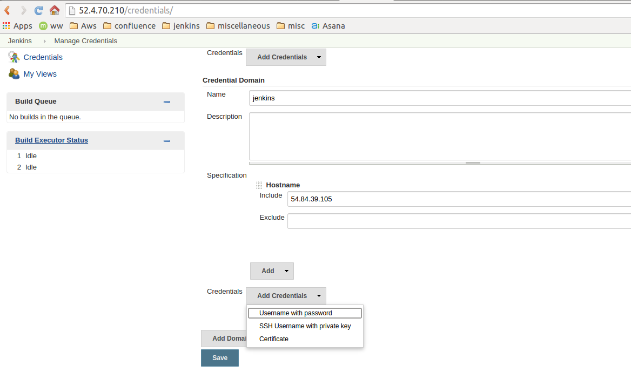Reload the page with the refresh icon
Screen dimensions: 631x372
pos(39,10)
